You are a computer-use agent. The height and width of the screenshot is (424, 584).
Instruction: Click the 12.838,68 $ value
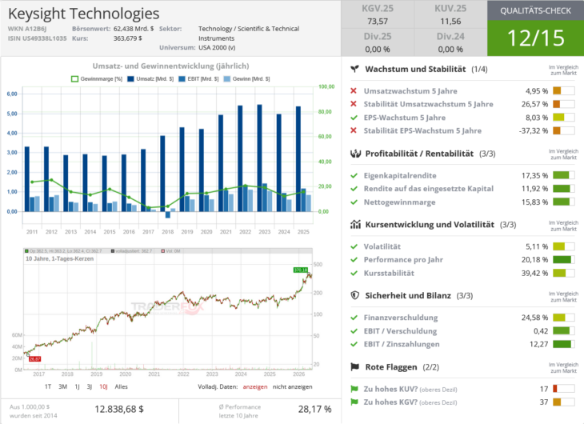pos(119,409)
